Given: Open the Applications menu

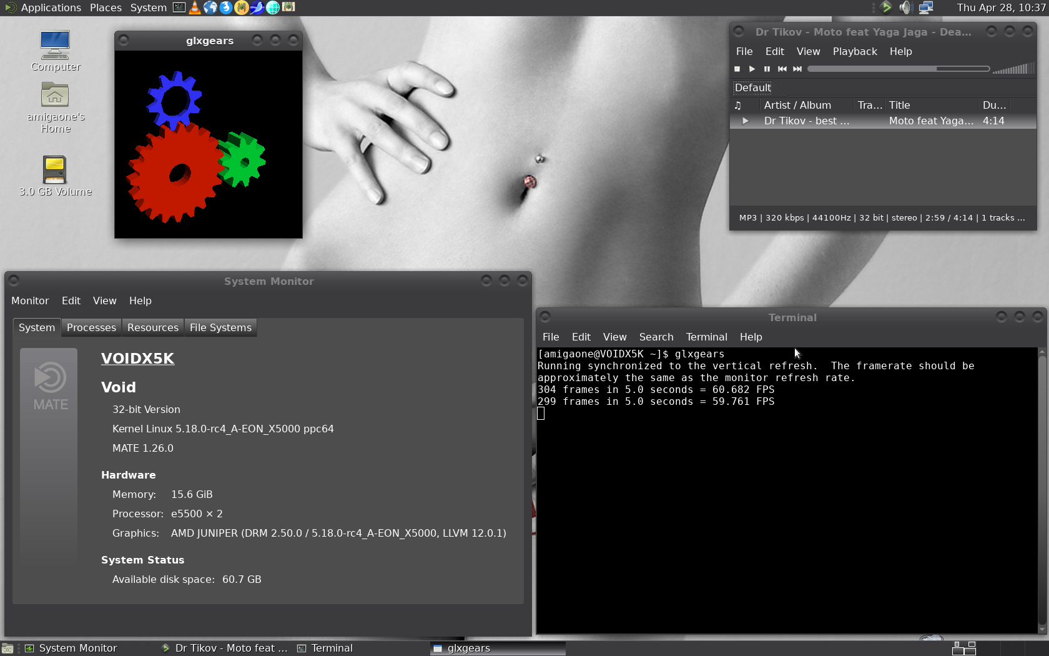Looking at the screenshot, I should (51, 7).
